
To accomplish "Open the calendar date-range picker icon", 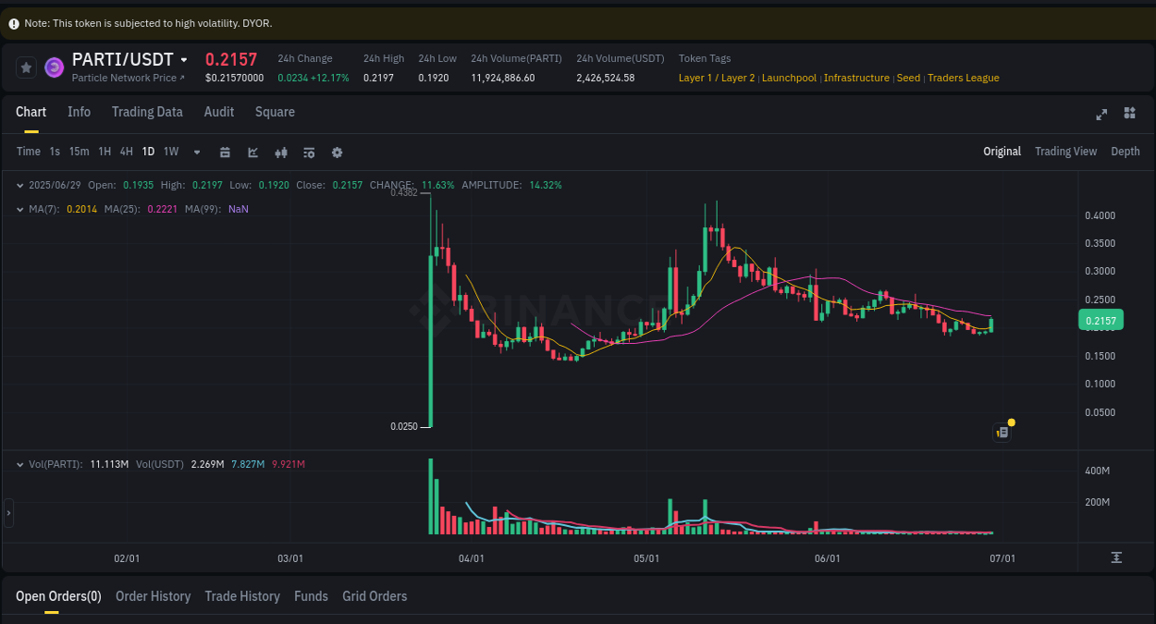I will [225, 152].
